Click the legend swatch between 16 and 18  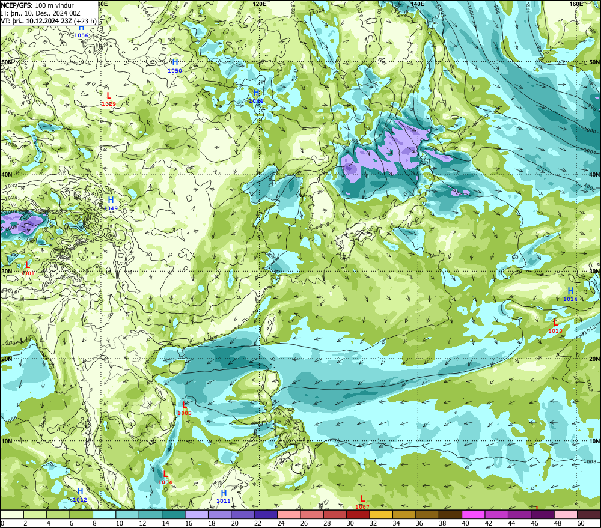pos(197,514)
